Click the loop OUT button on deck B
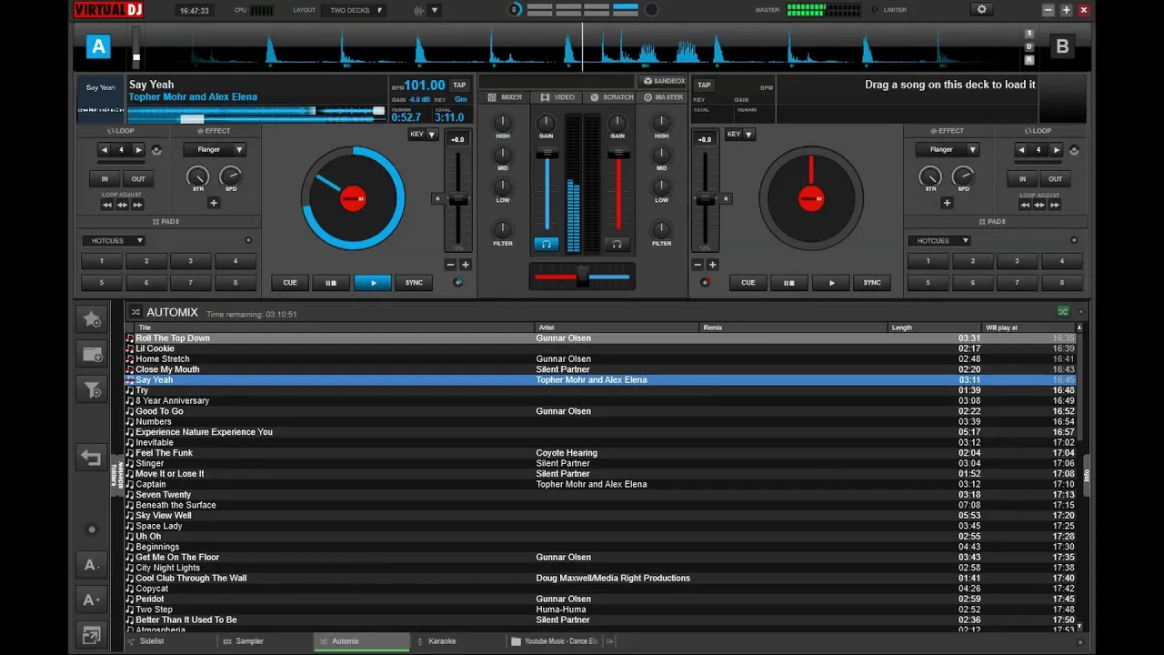Screen dimensions: 1164x655 click(x=1055, y=179)
